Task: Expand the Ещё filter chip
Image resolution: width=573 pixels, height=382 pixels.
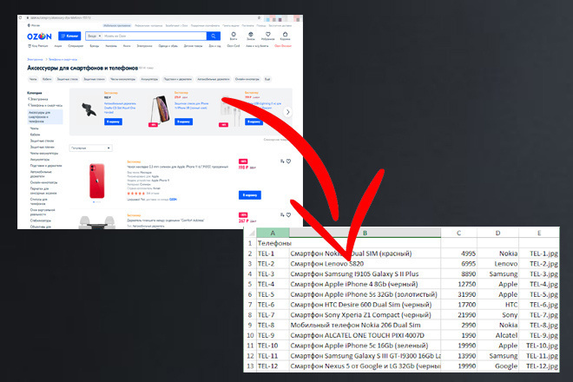Action: click(267, 79)
